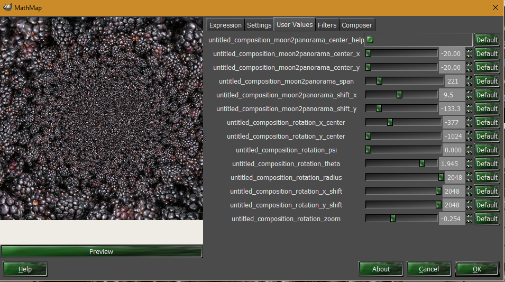Click the moon2panorama_span slider handle

tap(379, 81)
